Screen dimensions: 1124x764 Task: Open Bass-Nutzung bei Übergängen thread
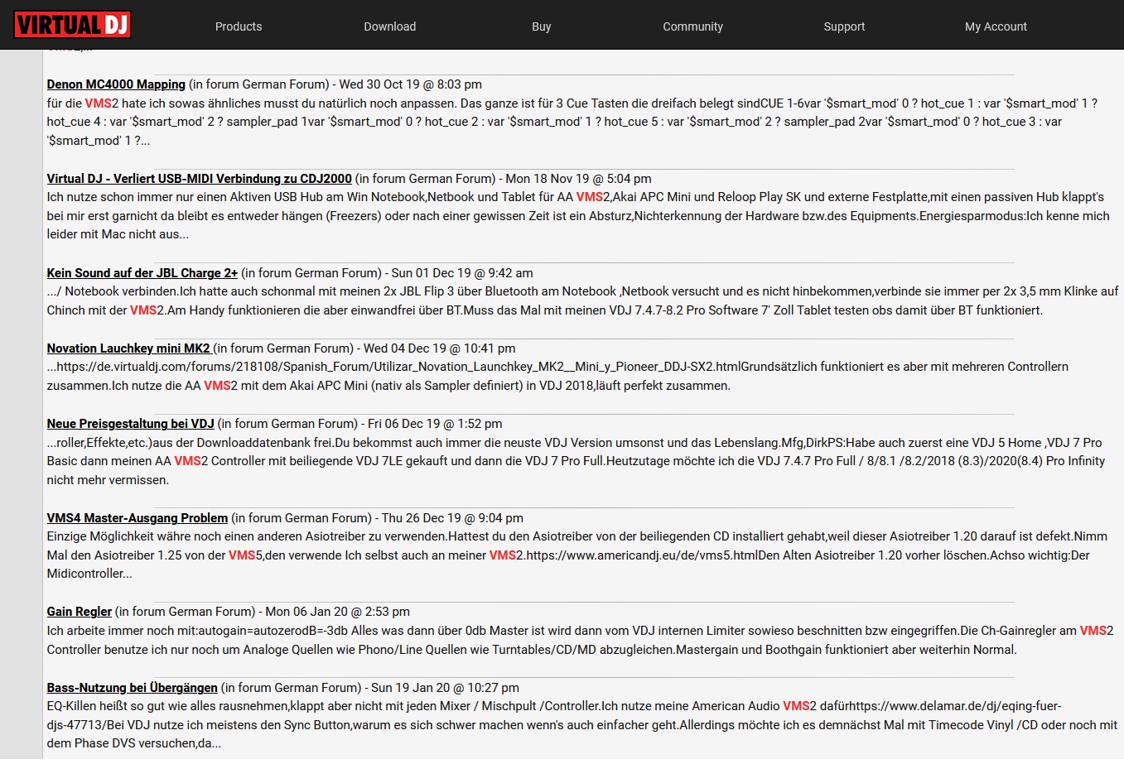pyautogui.click(x=133, y=688)
